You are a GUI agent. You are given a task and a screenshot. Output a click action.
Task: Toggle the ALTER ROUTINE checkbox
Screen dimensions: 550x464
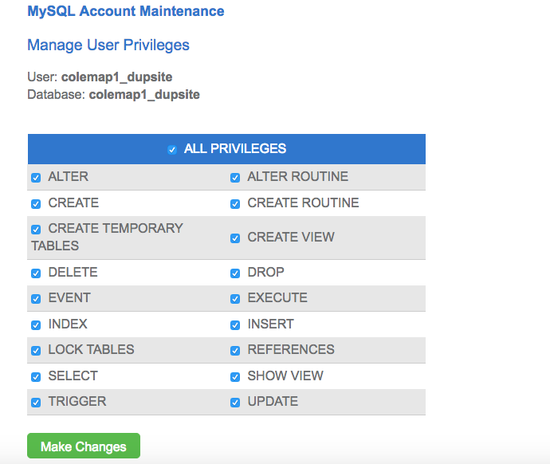[x=235, y=178]
